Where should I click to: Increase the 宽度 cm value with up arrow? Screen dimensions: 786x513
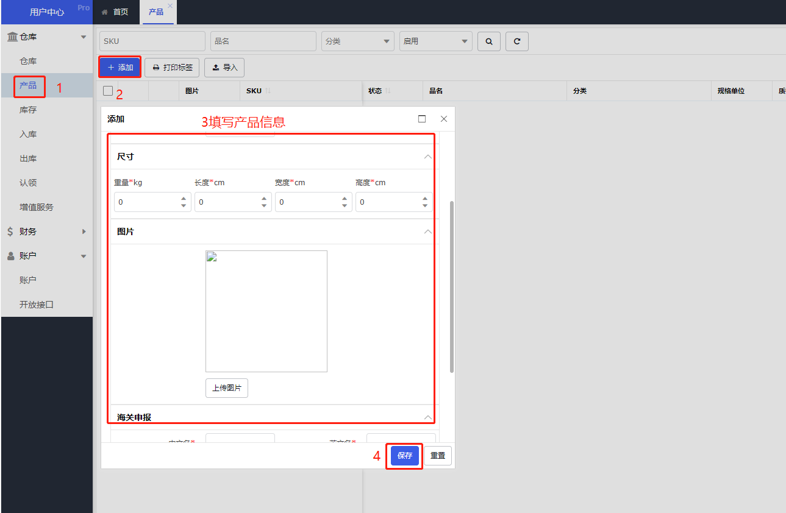[x=345, y=198]
